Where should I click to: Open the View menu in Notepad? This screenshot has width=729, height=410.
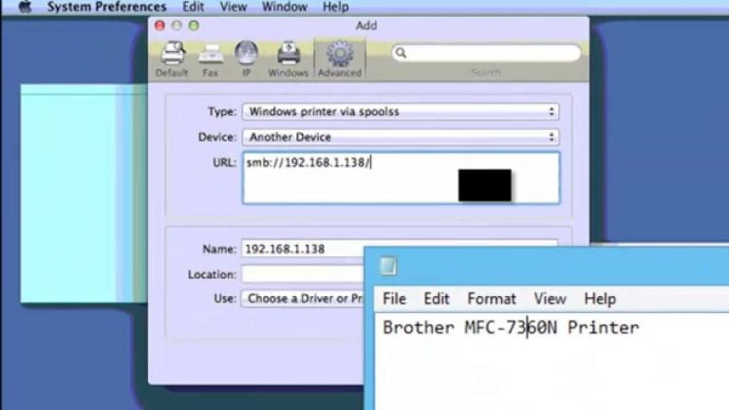pyautogui.click(x=550, y=299)
